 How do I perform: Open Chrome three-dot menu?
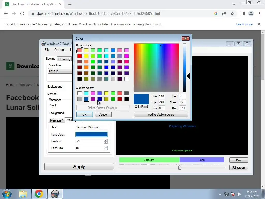(x=259, y=13)
